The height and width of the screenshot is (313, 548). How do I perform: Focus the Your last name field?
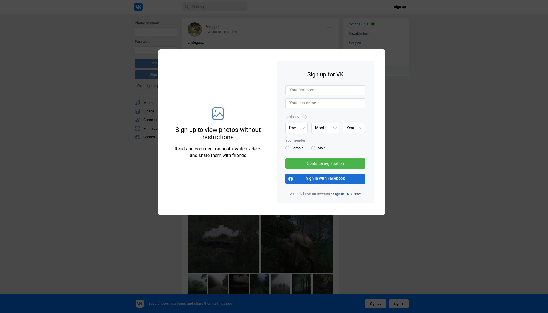coord(325,103)
